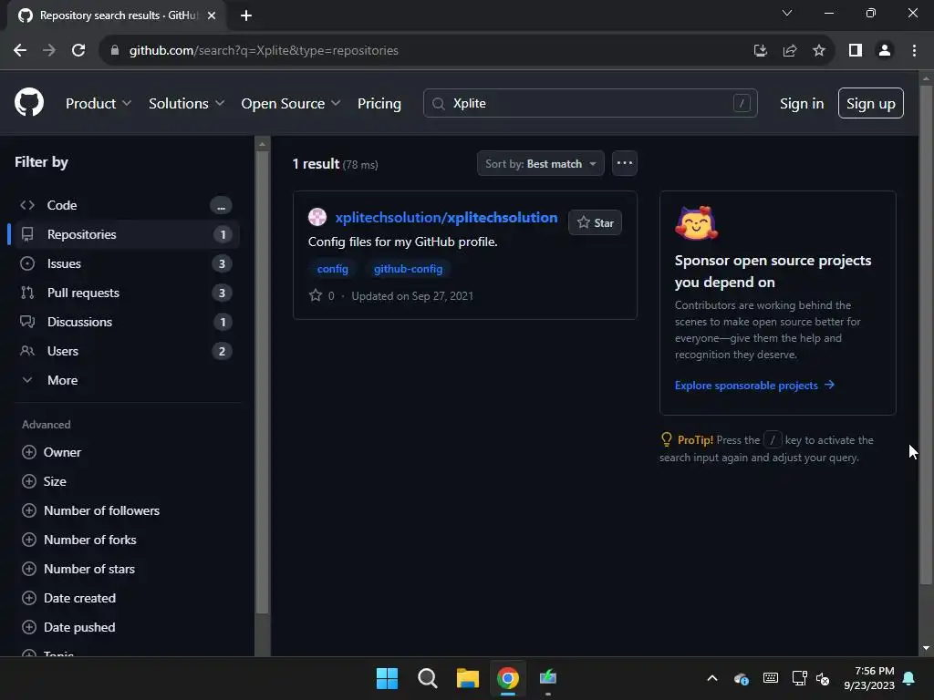The width and height of the screenshot is (934, 700).
Task: Filter results by Discussions
Action: coord(125,322)
